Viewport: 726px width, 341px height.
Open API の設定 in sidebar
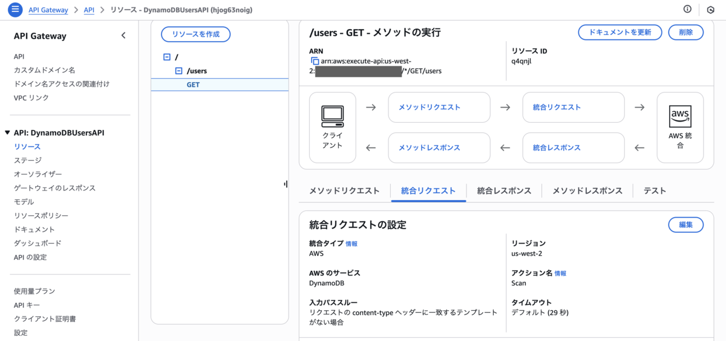(30, 258)
